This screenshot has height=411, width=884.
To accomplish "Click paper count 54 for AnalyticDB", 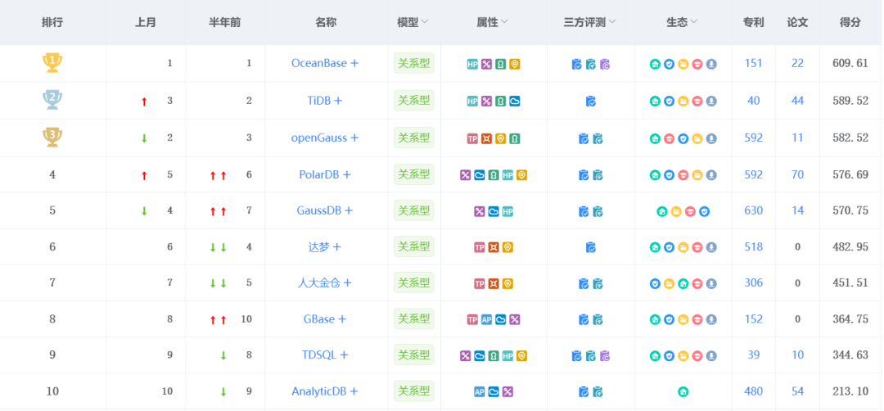I will (x=797, y=391).
